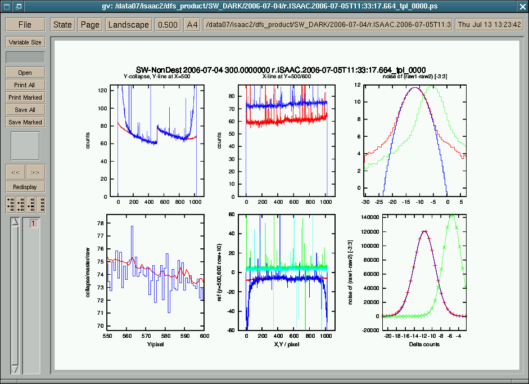Click the mark current page icon
Image resolution: width=529 pixels, height=384 pixels.
31,204
